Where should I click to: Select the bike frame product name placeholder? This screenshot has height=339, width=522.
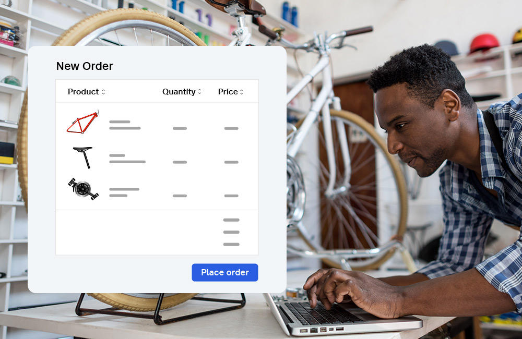tap(125, 125)
